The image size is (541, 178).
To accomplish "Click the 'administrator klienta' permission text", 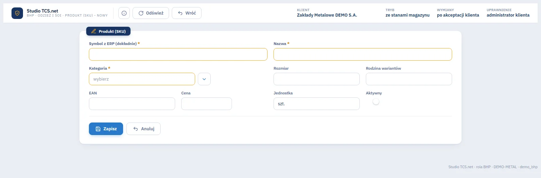I will coord(508,15).
